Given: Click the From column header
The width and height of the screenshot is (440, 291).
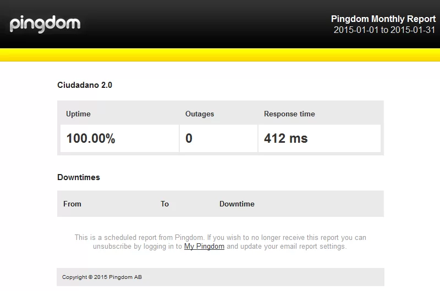Looking at the screenshot, I should coord(72,204).
